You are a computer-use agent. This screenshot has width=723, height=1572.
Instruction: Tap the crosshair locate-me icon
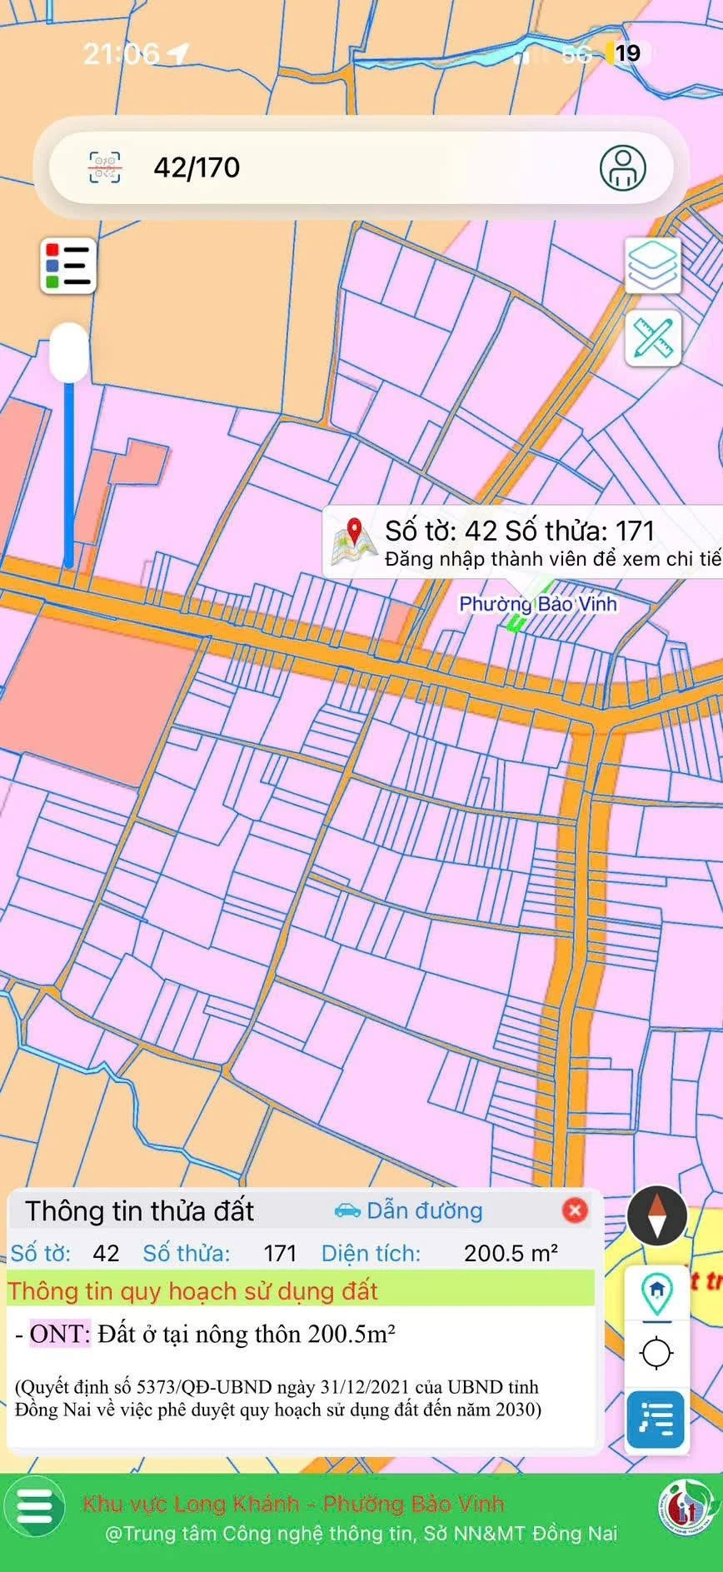pos(657,1352)
